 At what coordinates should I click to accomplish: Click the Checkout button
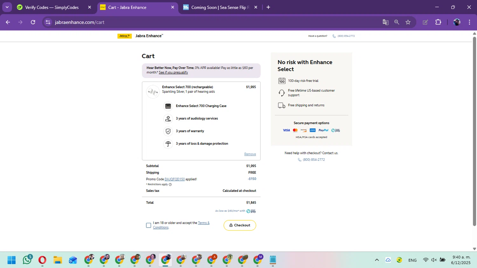pyautogui.click(x=240, y=225)
